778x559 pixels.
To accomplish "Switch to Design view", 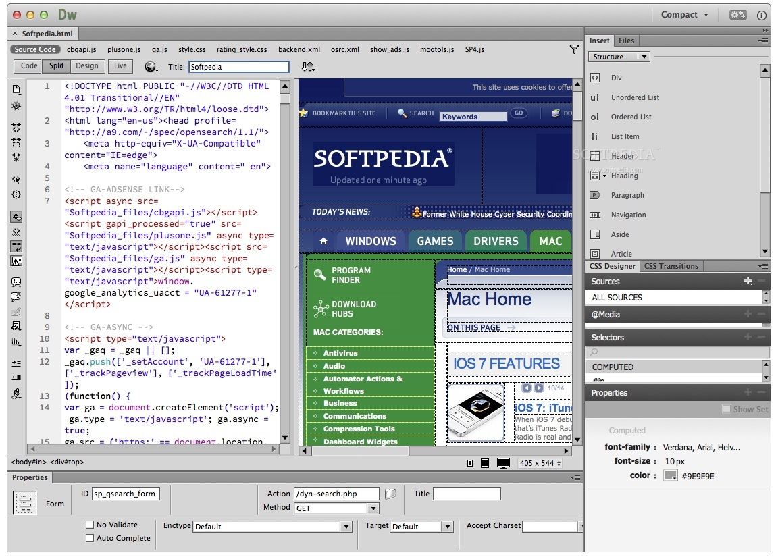I will pyautogui.click(x=87, y=65).
